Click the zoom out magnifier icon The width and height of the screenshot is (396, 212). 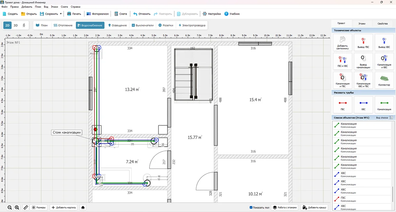point(10,207)
